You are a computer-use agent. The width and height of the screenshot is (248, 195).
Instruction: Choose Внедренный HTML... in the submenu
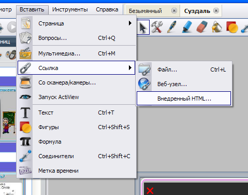tap(184, 99)
